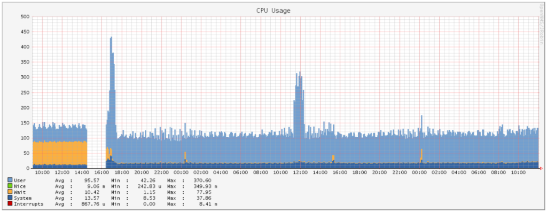
Task: Click the large orange Wait block in the graph
Action: tap(60, 153)
